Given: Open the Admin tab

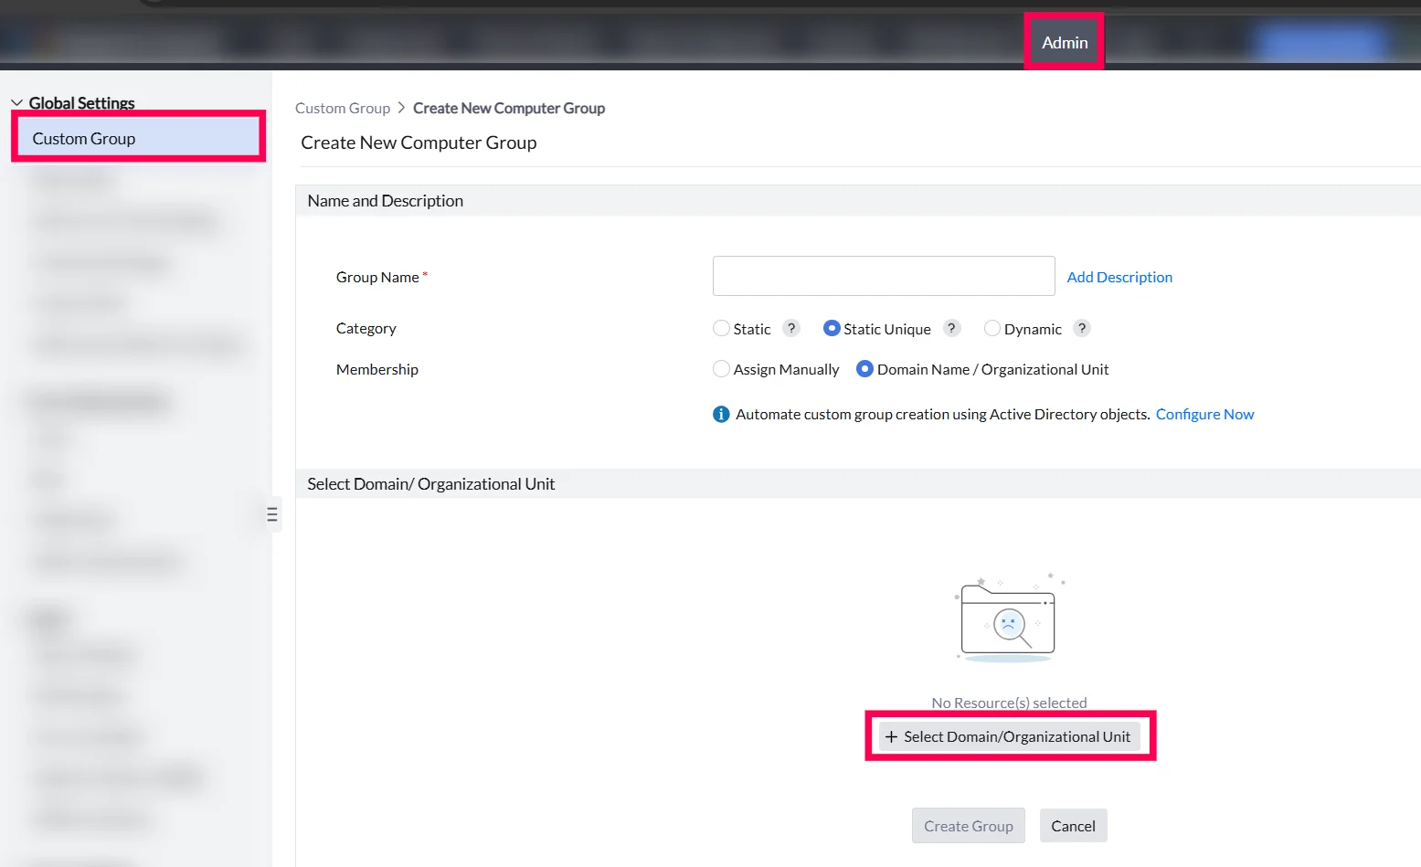Looking at the screenshot, I should coord(1065,42).
